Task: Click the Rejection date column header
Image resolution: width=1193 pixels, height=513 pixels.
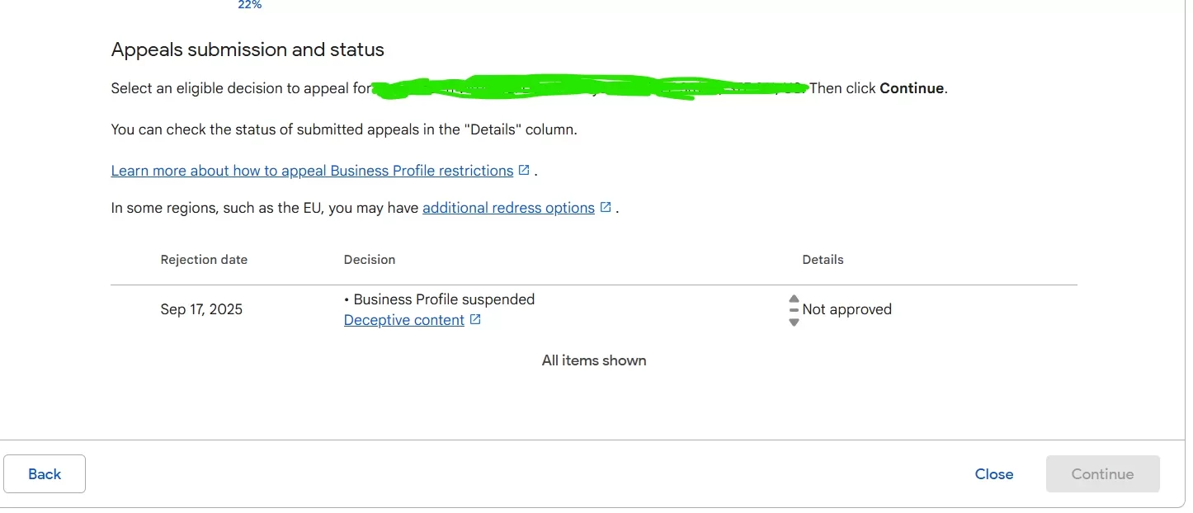Action: (x=204, y=259)
